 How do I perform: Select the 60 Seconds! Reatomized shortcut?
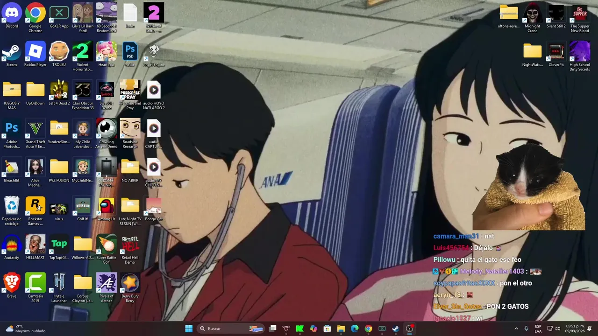pyautogui.click(x=107, y=18)
